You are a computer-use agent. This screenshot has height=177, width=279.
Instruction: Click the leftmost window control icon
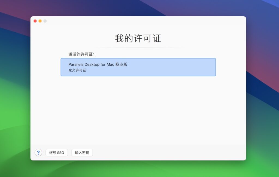click(x=35, y=21)
